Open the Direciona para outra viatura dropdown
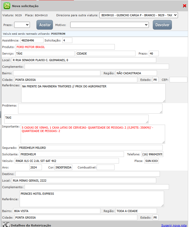Viewport: 190px width, 227px height. click(x=138, y=15)
